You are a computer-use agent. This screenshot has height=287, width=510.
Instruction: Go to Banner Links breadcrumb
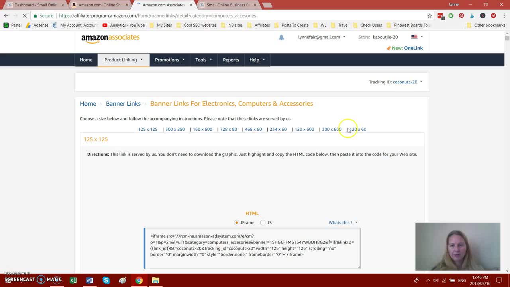pos(123,104)
